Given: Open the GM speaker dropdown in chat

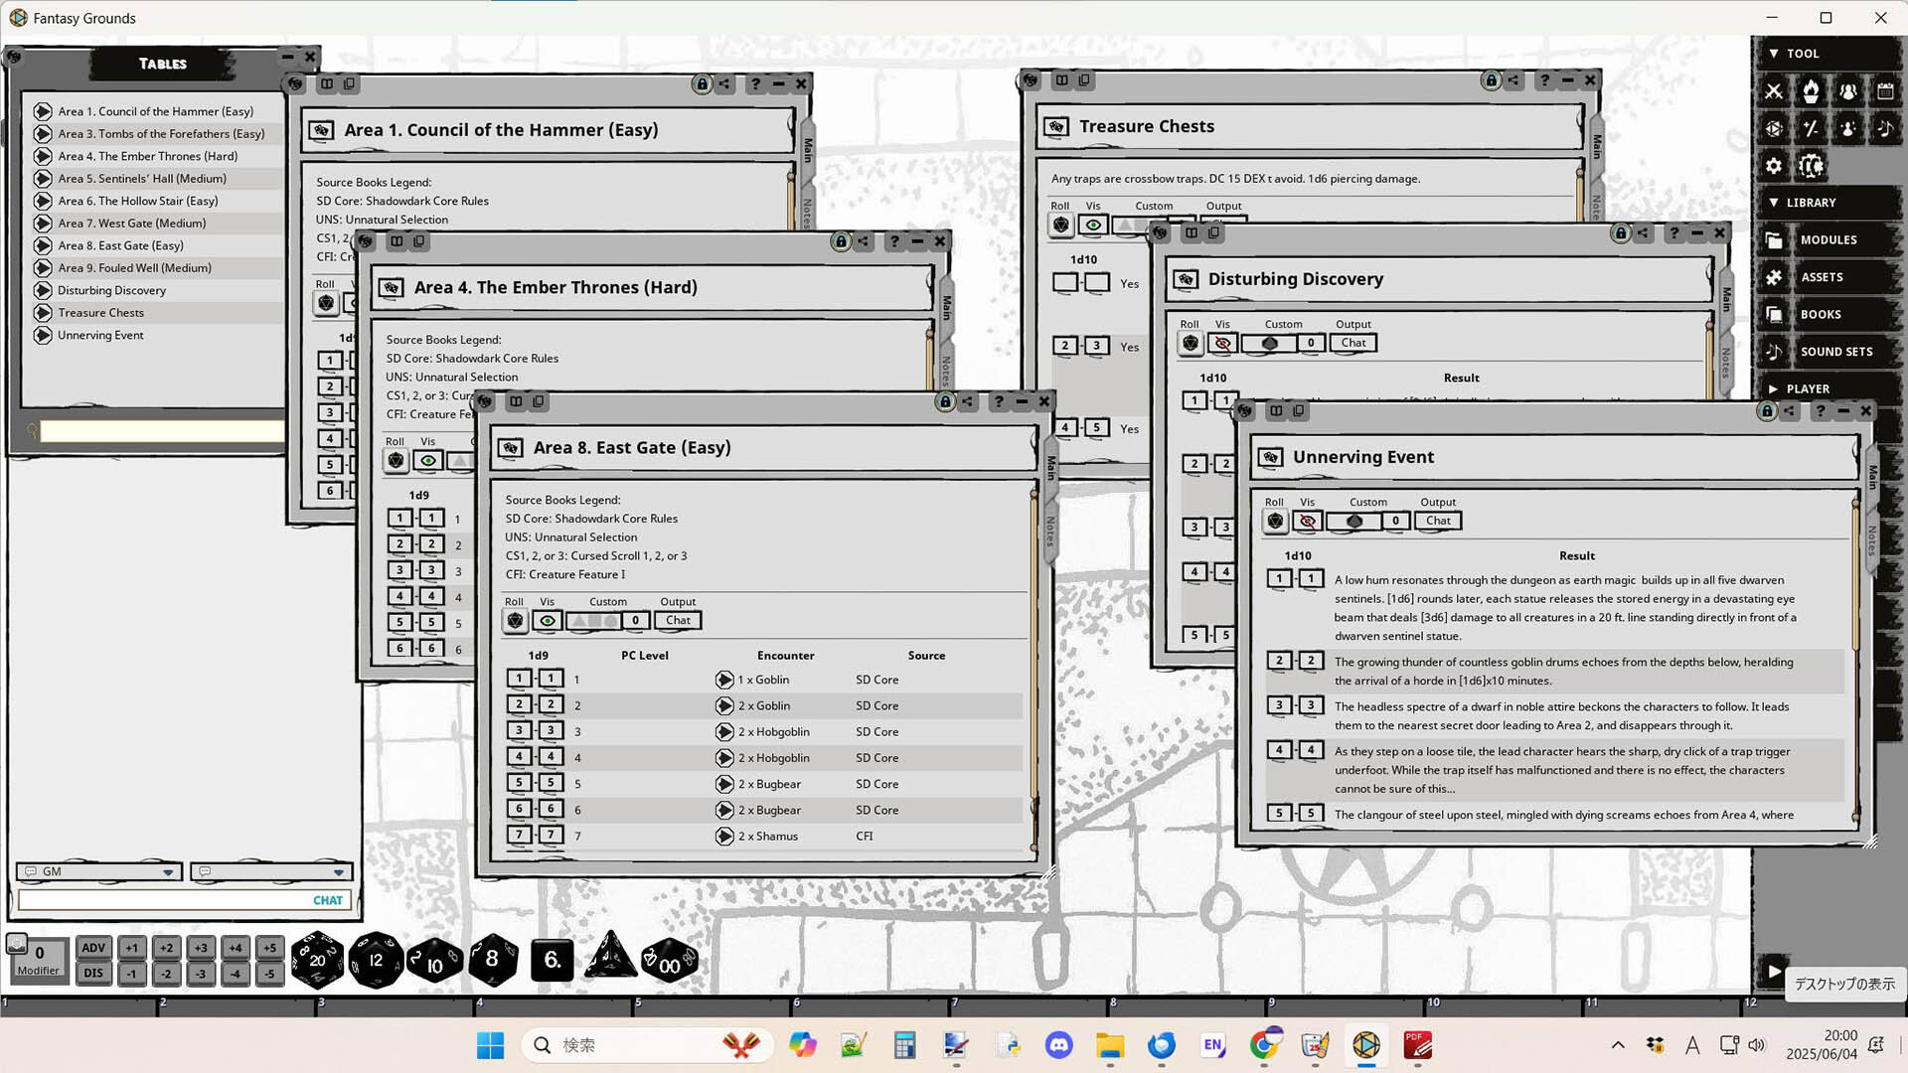Looking at the screenshot, I should click(166, 871).
